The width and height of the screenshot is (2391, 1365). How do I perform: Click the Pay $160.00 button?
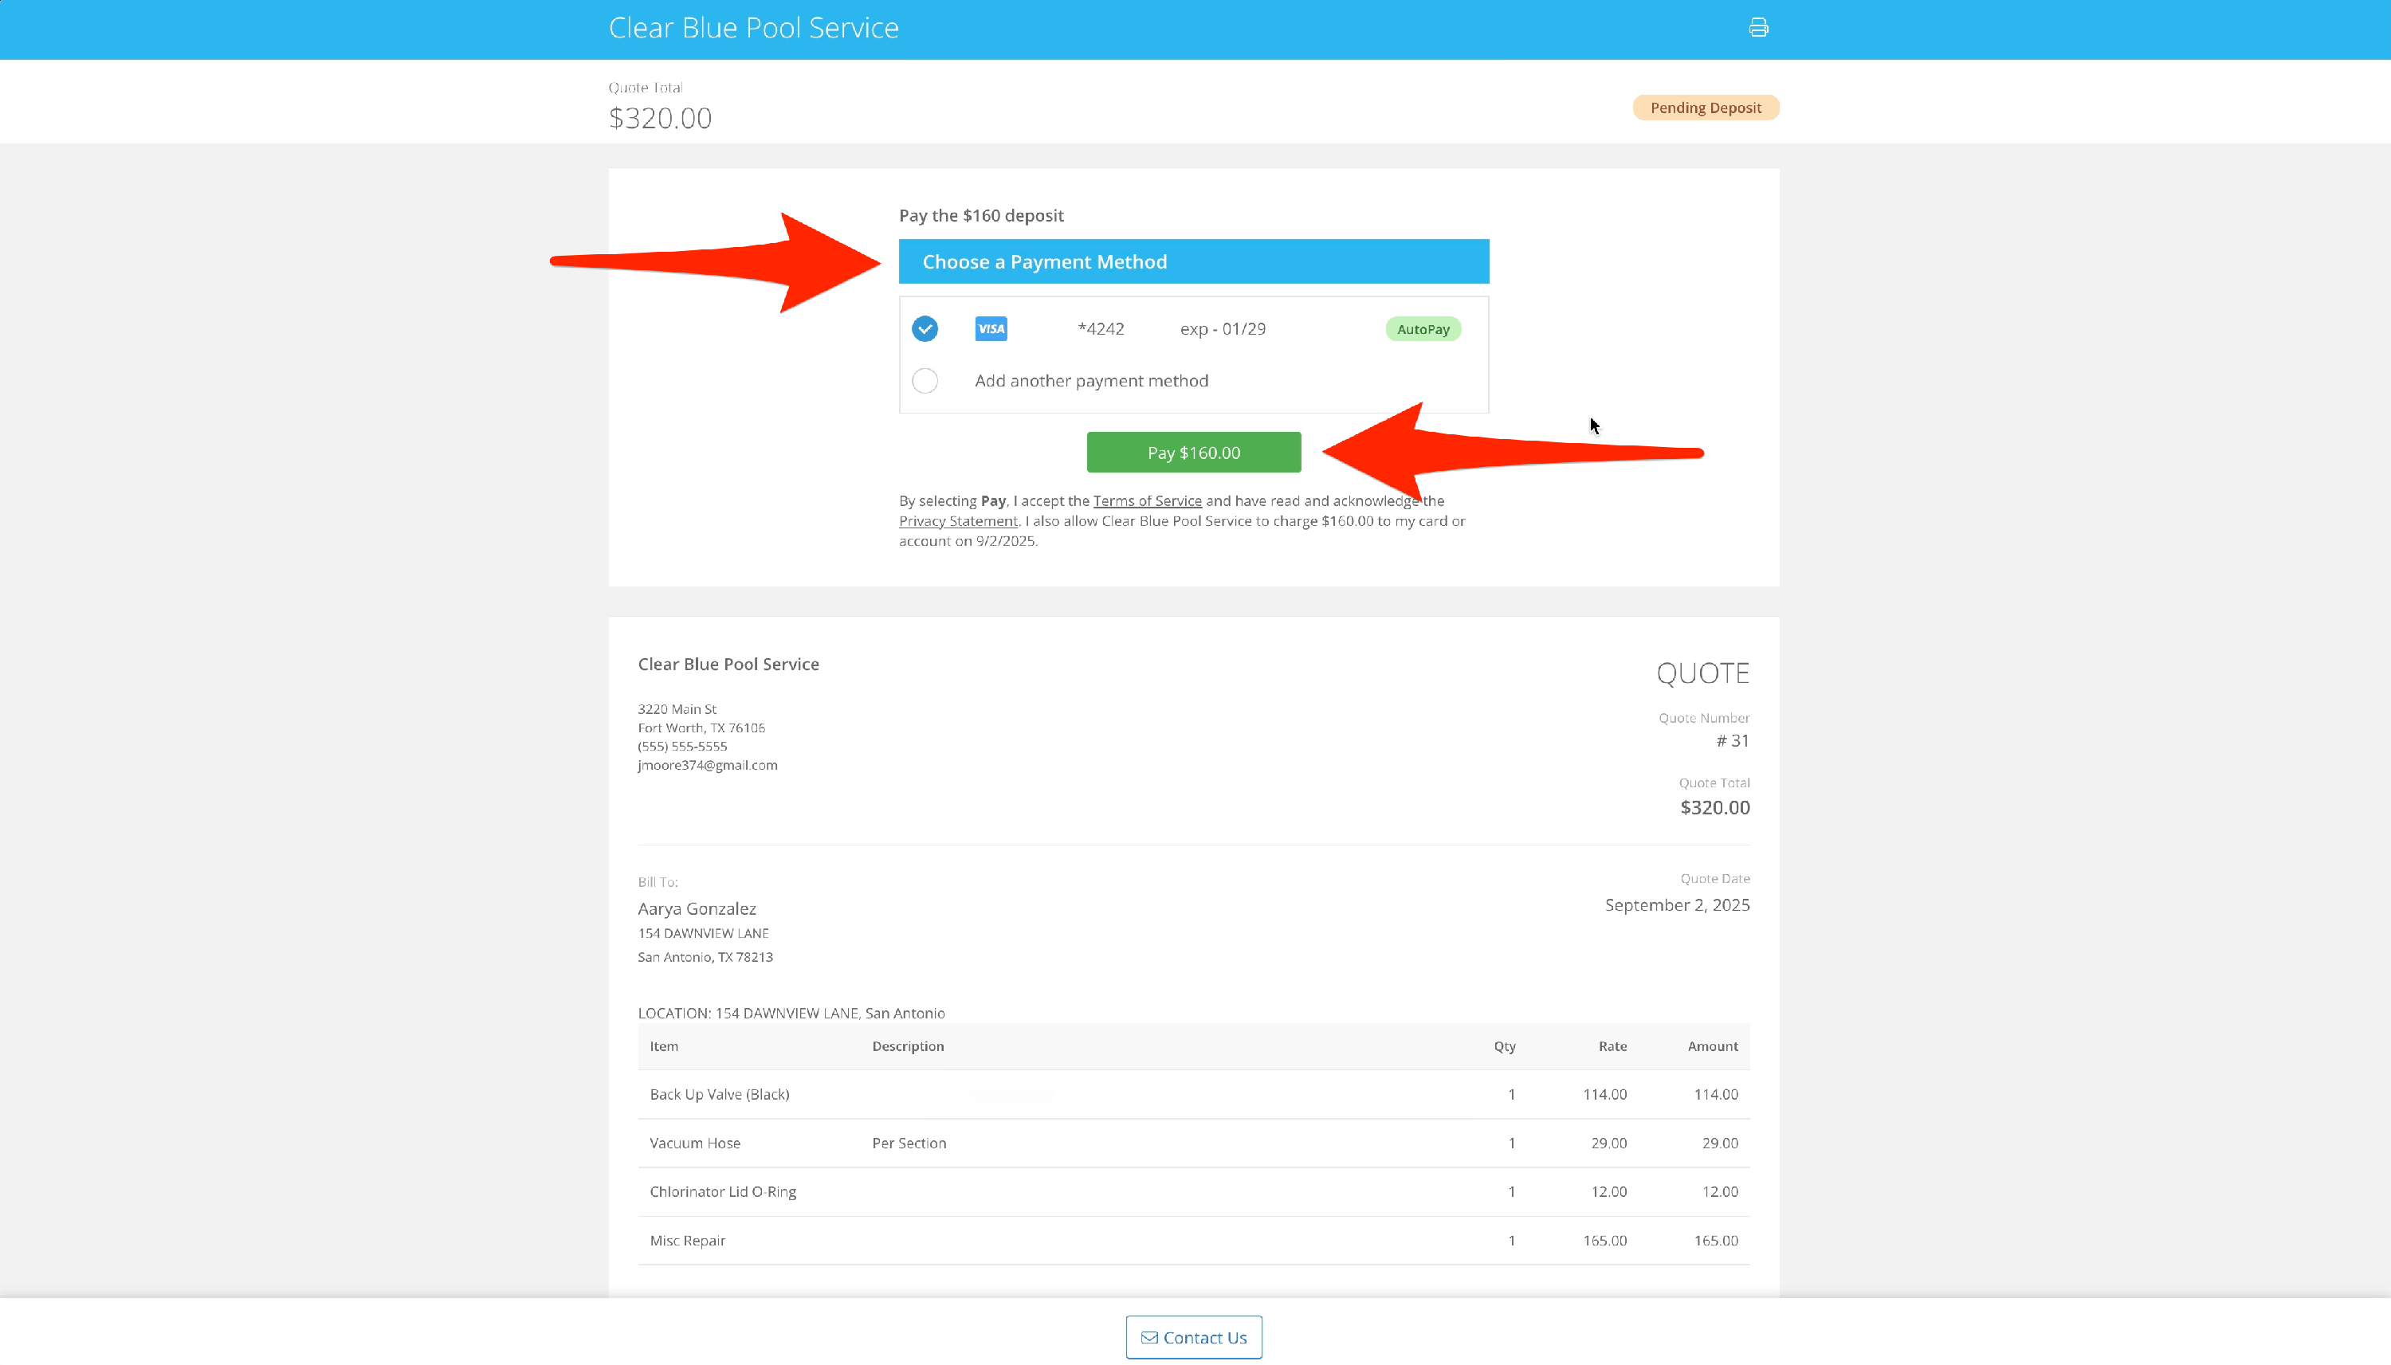coord(1194,453)
